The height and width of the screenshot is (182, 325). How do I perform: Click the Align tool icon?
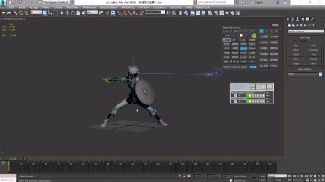pos(174,13)
